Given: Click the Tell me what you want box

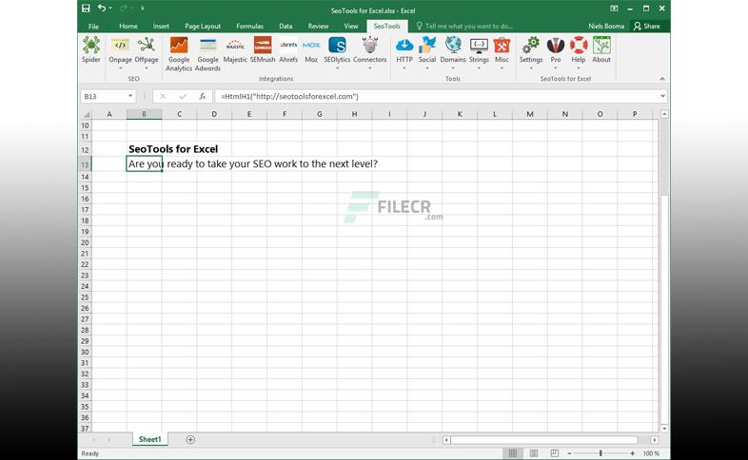Looking at the screenshot, I should pyautogui.click(x=464, y=27).
